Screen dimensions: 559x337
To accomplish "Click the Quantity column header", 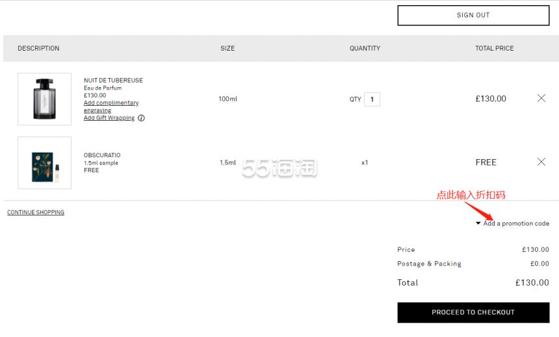I will coord(365,49).
